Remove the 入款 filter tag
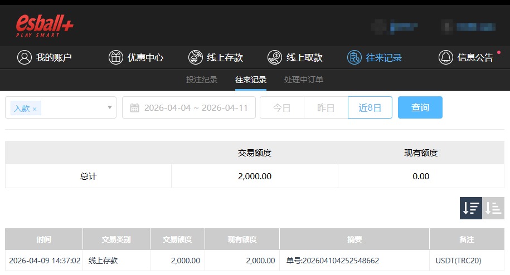510x275 pixels. click(x=35, y=109)
